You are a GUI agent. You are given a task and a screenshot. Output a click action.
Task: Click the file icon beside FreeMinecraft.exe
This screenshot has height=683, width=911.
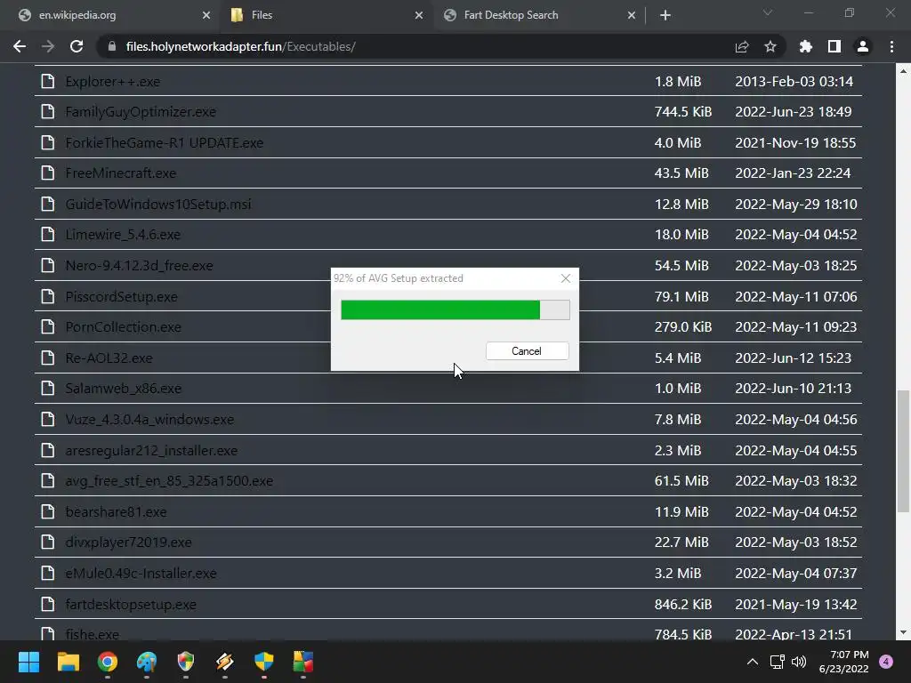coord(48,173)
